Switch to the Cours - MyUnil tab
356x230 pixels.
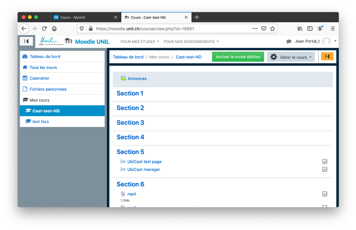[x=85, y=17]
